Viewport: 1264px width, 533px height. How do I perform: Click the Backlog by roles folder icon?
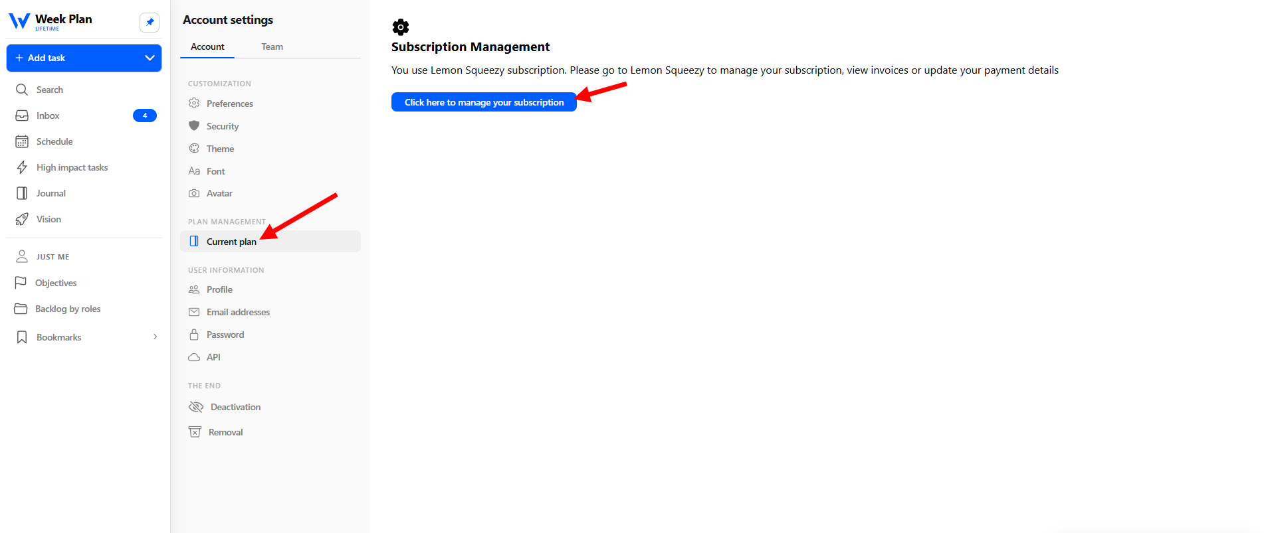coord(21,309)
